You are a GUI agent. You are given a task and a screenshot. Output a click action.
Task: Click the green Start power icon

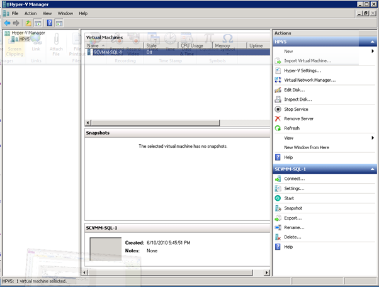[278, 198]
